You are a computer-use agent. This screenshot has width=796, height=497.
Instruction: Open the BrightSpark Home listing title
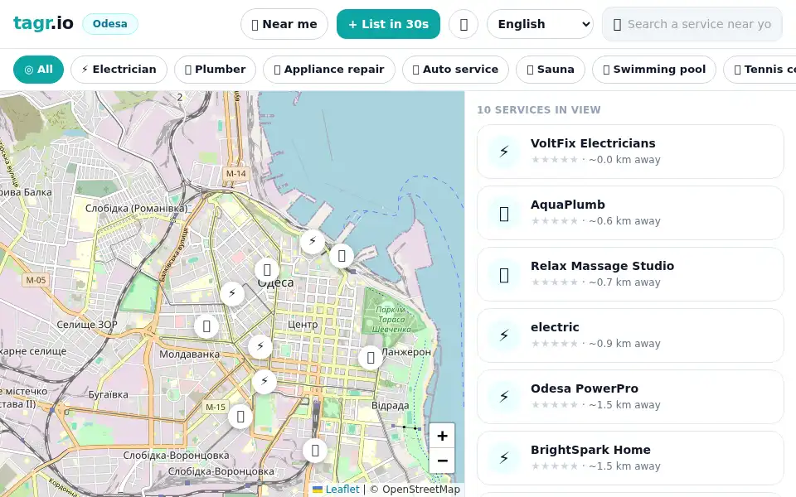[590, 450]
